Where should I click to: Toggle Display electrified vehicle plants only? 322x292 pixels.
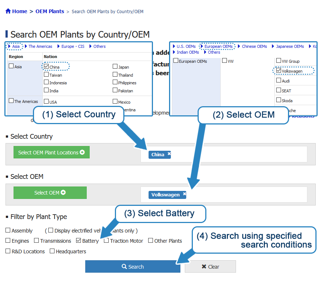[x=51, y=230]
